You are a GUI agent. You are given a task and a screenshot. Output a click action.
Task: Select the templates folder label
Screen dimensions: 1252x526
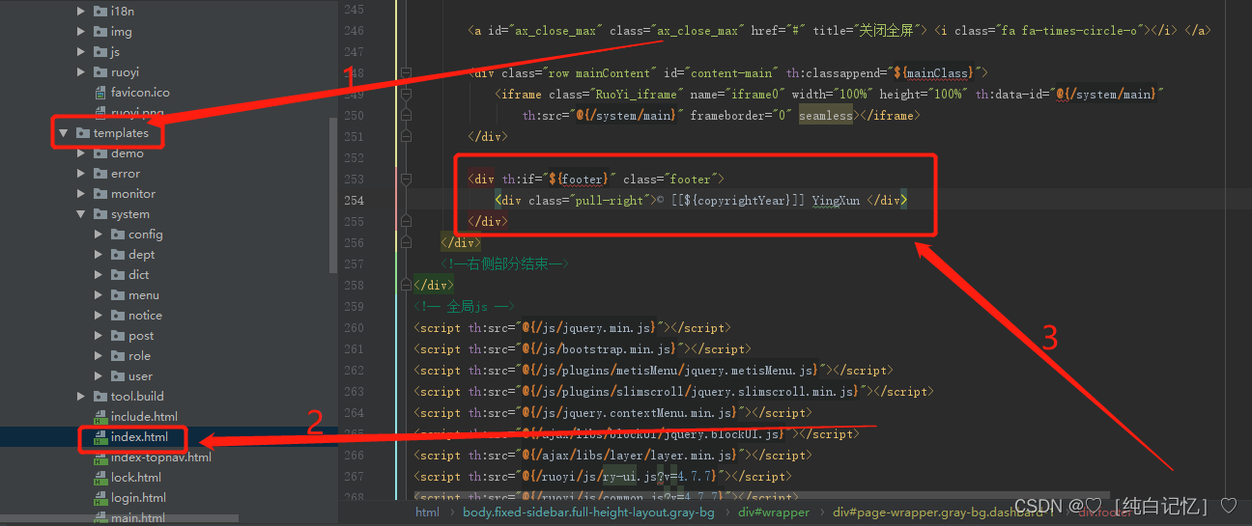[x=121, y=133]
